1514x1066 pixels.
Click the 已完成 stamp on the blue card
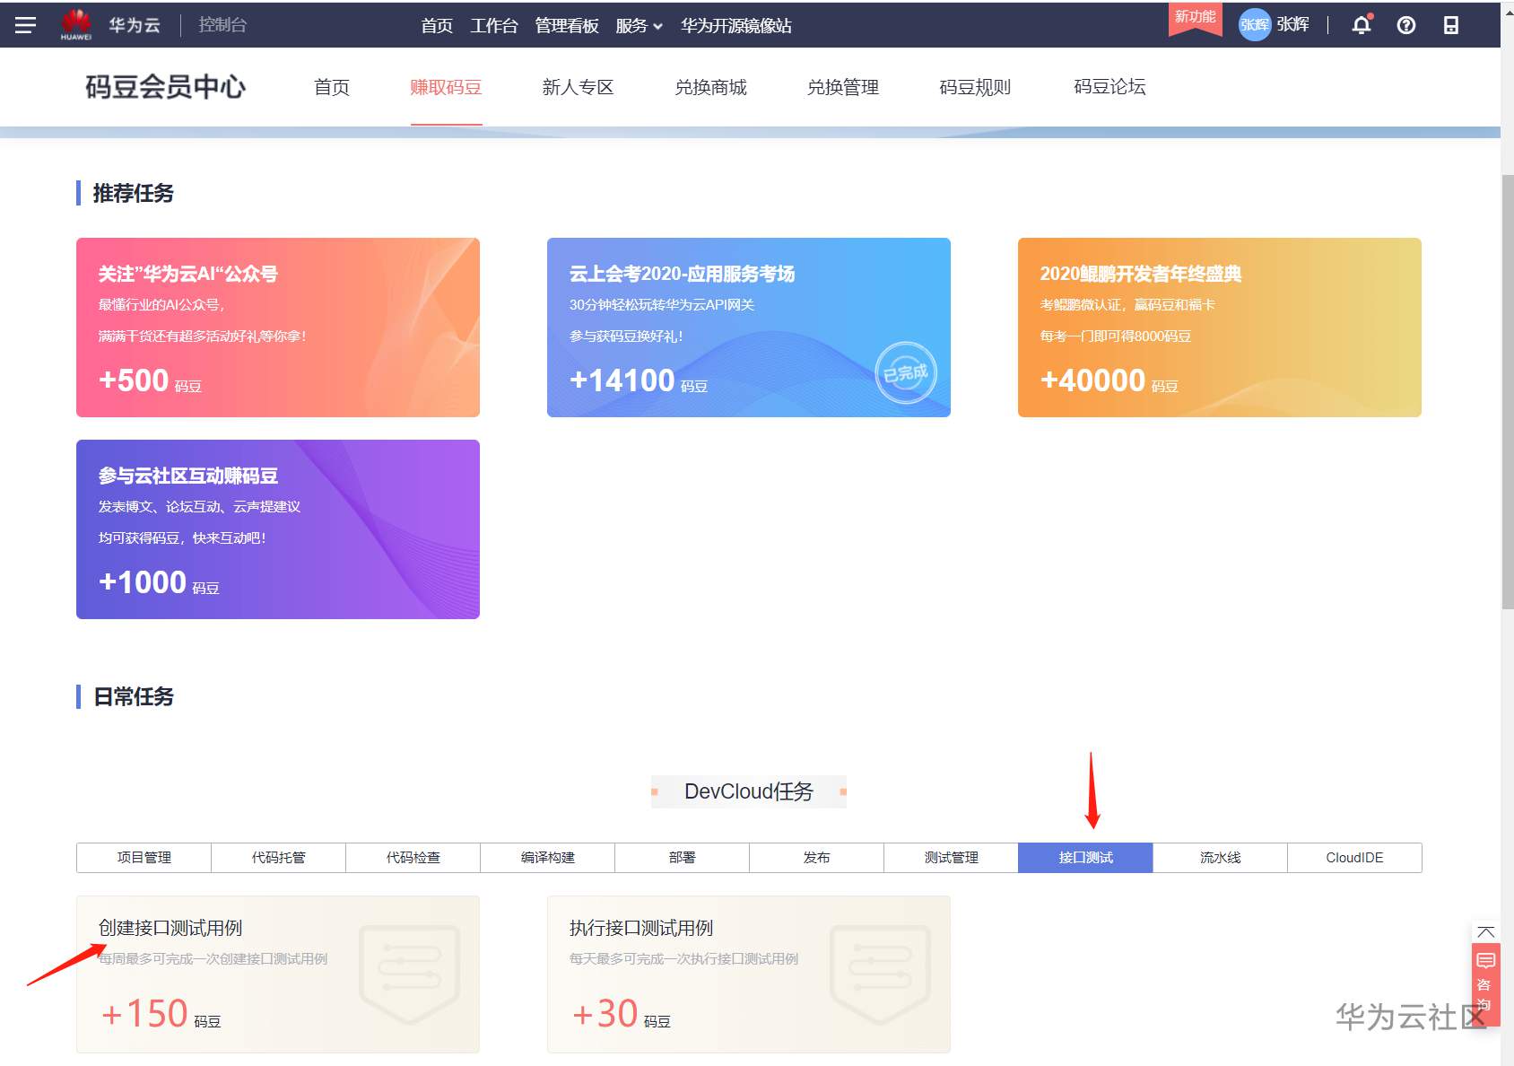click(906, 372)
